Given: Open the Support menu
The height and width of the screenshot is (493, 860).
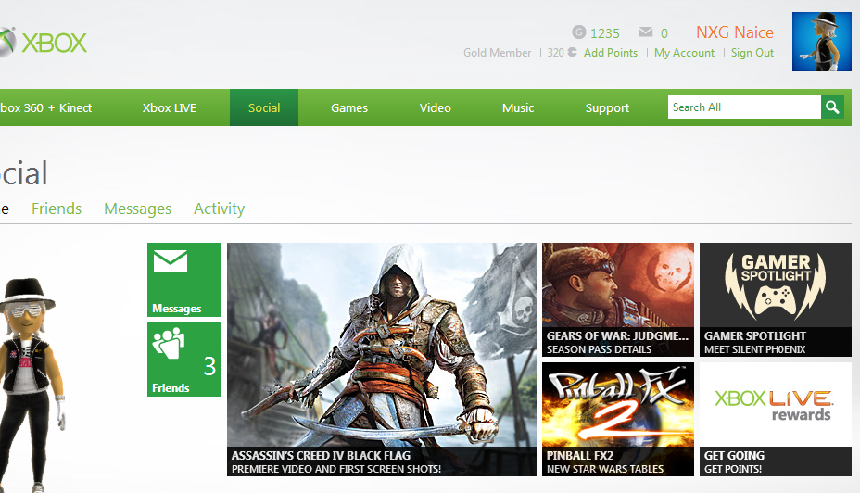Looking at the screenshot, I should (x=607, y=108).
